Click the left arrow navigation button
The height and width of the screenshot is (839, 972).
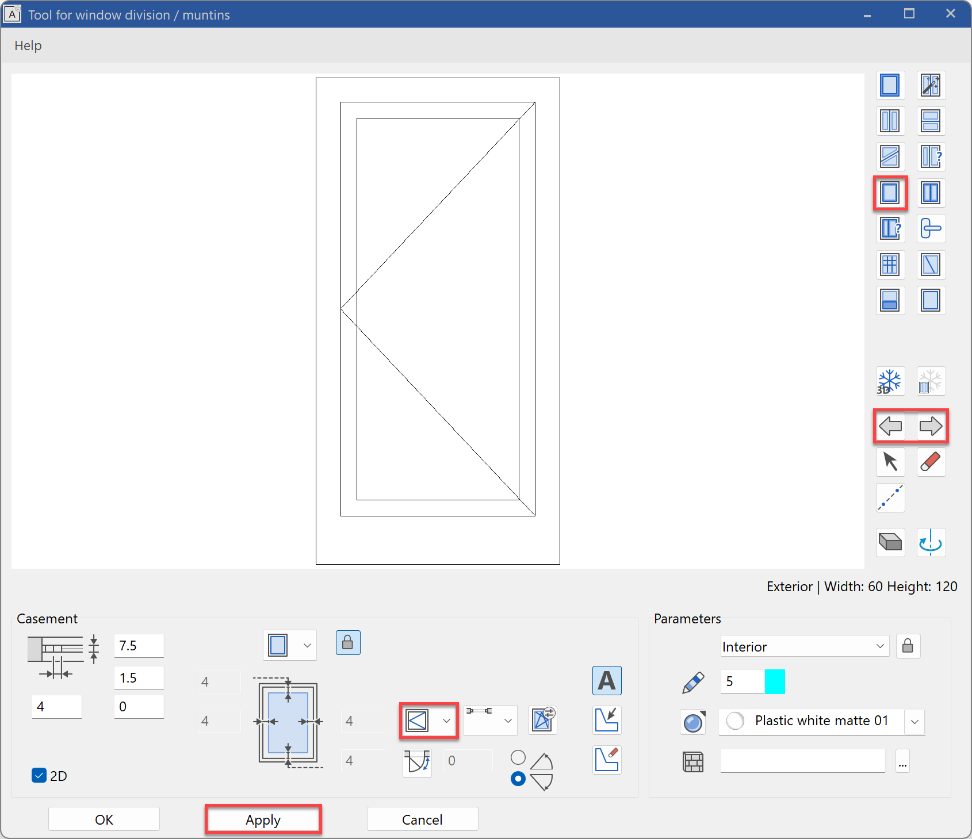890,427
